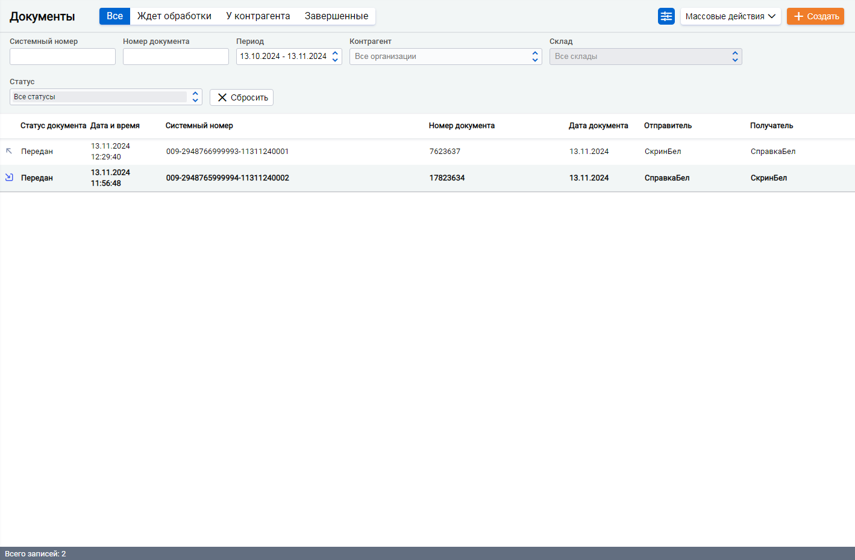Viewport: 855px width, 560px height.
Task: Focus the Номер документа filter field
Action: click(x=176, y=57)
